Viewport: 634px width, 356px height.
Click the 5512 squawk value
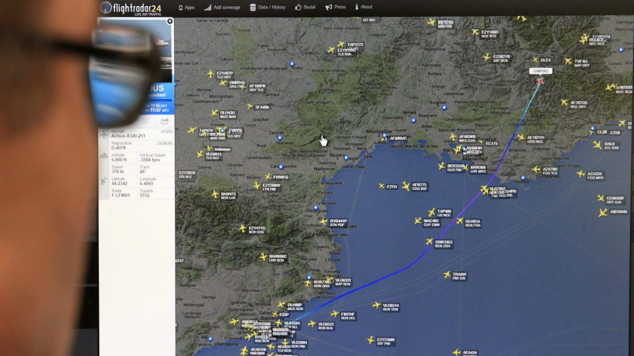click(x=145, y=196)
